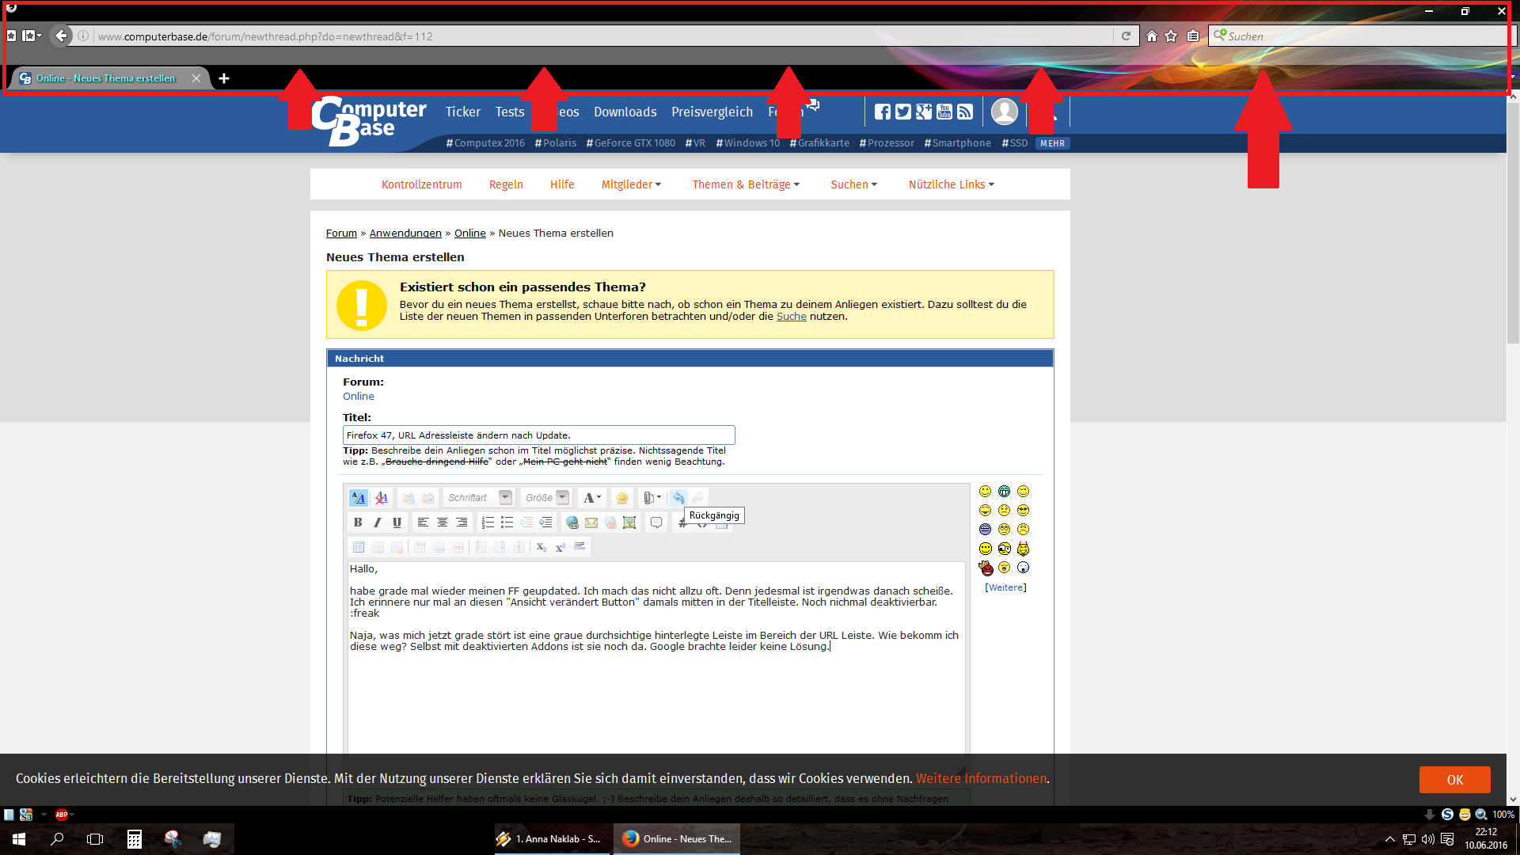Align text right
The height and width of the screenshot is (855, 1520).
click(462, 522)
